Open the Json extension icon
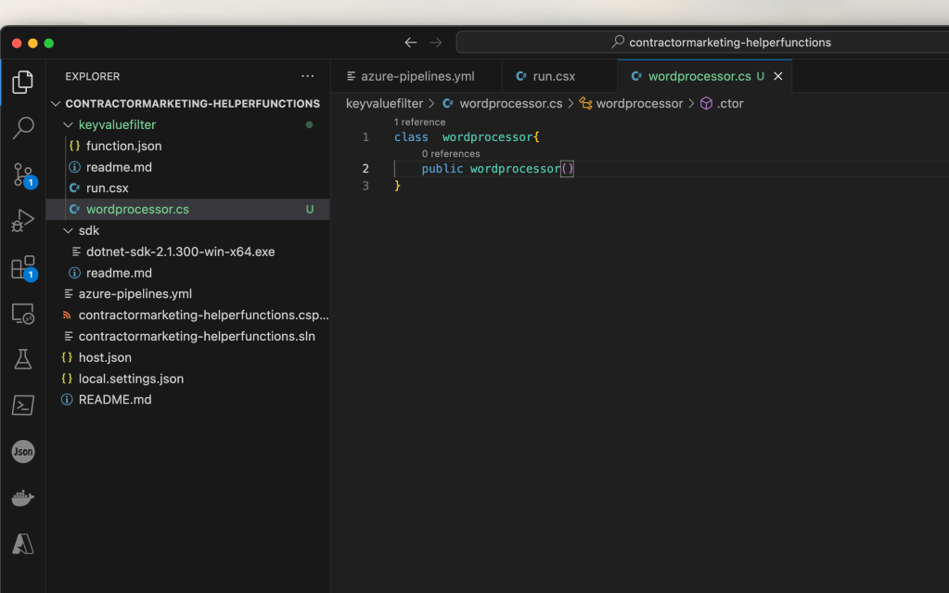The height and width of the screenshot is (593, 949). click(23, 451)
